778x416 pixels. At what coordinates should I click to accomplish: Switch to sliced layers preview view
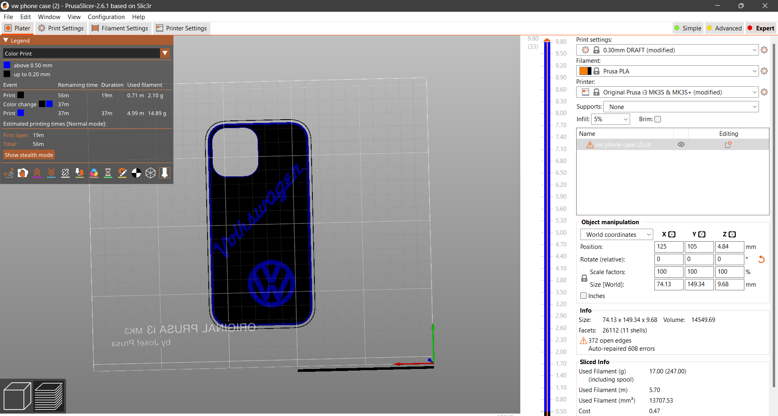(x=49, y=396)
